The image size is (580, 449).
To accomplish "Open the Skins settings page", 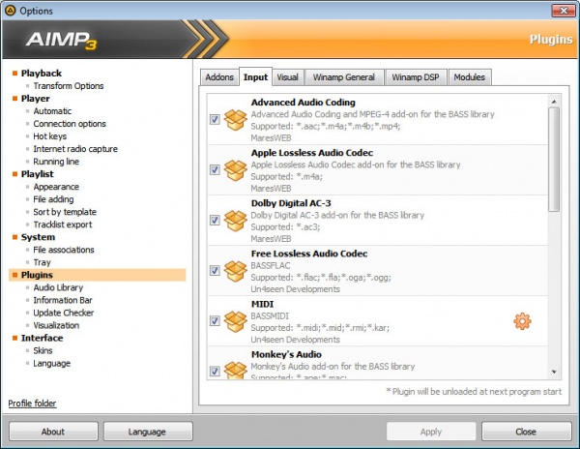I will pyautogui.click(x=43, y=350).
